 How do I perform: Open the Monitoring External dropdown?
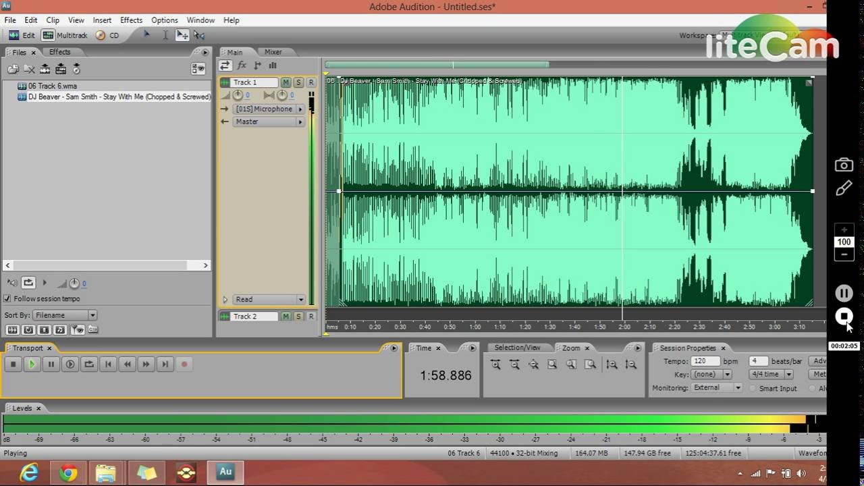(717, 387)
